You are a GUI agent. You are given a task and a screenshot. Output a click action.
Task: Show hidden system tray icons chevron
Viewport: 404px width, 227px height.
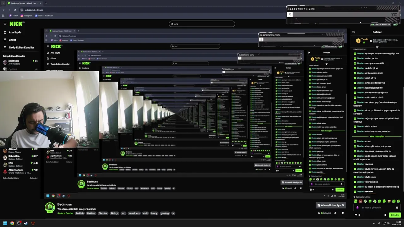pos(375,223)
